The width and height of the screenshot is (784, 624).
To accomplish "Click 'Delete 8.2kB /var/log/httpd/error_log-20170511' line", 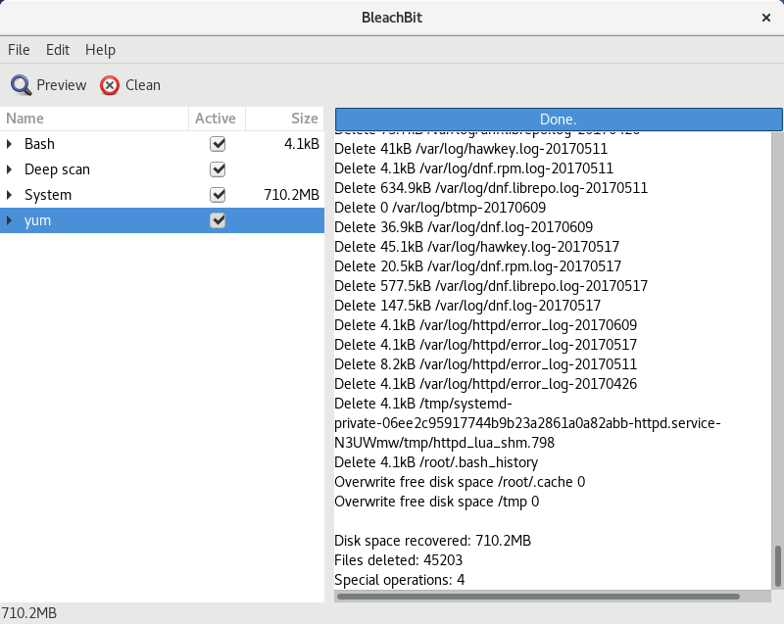I will 485,364.
